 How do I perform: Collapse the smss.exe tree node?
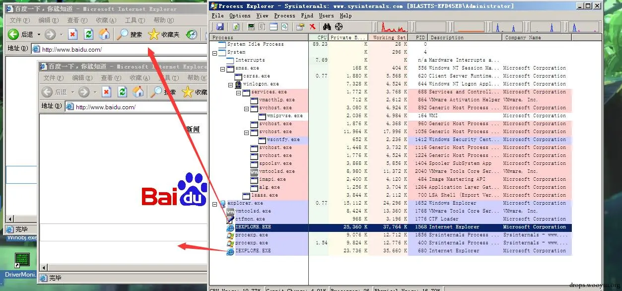pos(223,69)
